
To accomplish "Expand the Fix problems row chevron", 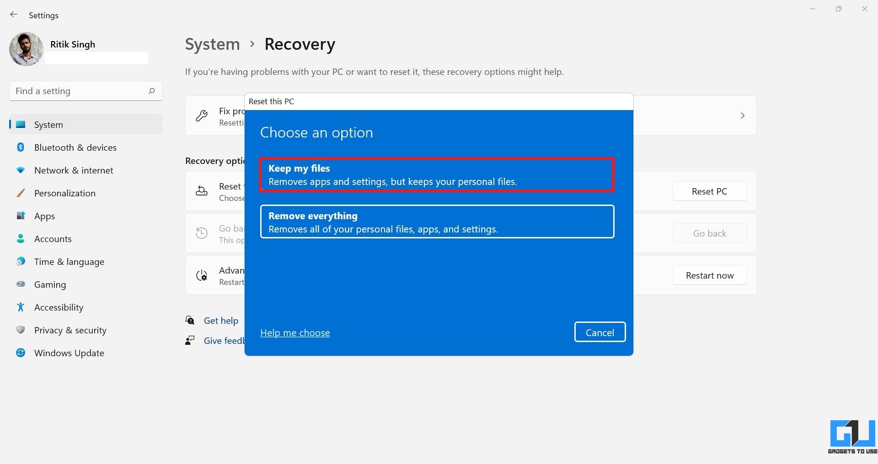I will [x=743, y=116].
